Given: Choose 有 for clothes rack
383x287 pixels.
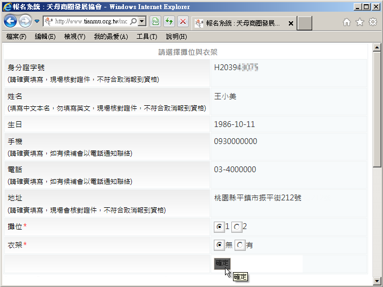Looking at the screenshot, I should click(240, 246).
